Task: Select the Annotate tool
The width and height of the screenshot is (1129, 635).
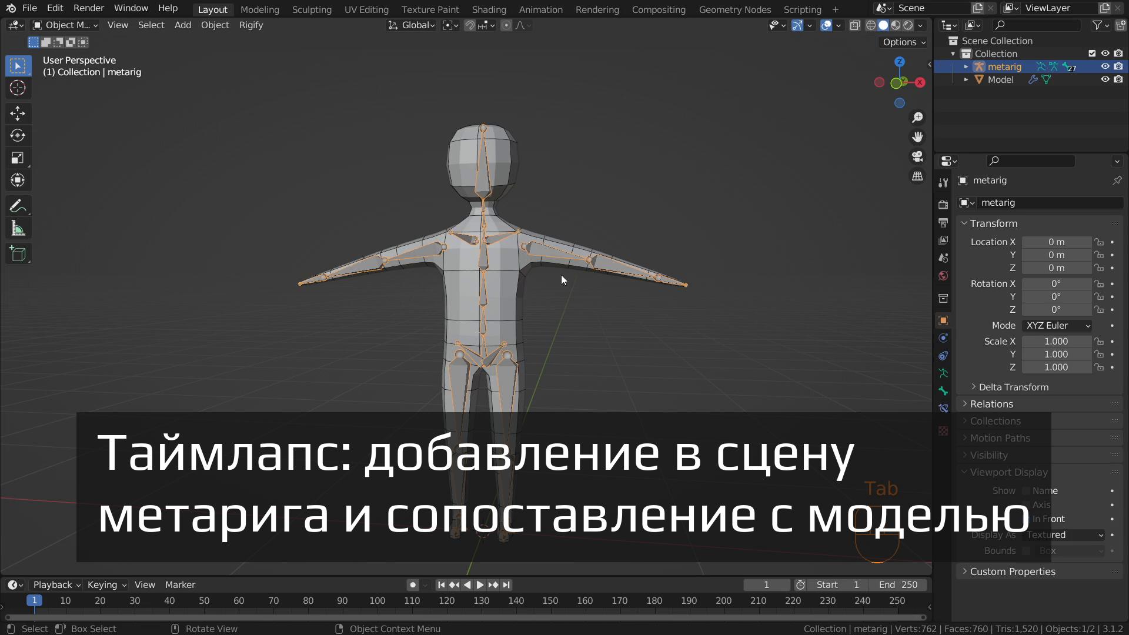Action: [18, 205]
